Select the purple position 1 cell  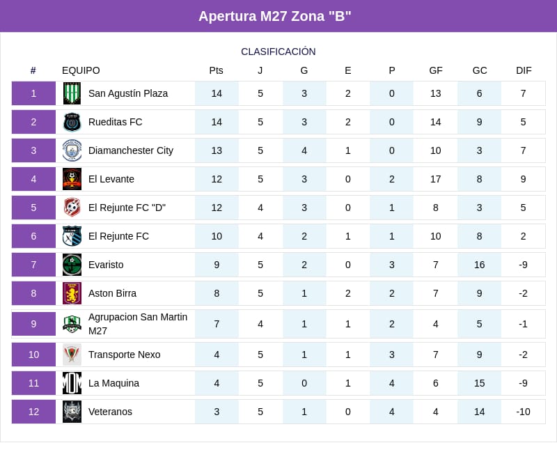(x=33, y=93)
